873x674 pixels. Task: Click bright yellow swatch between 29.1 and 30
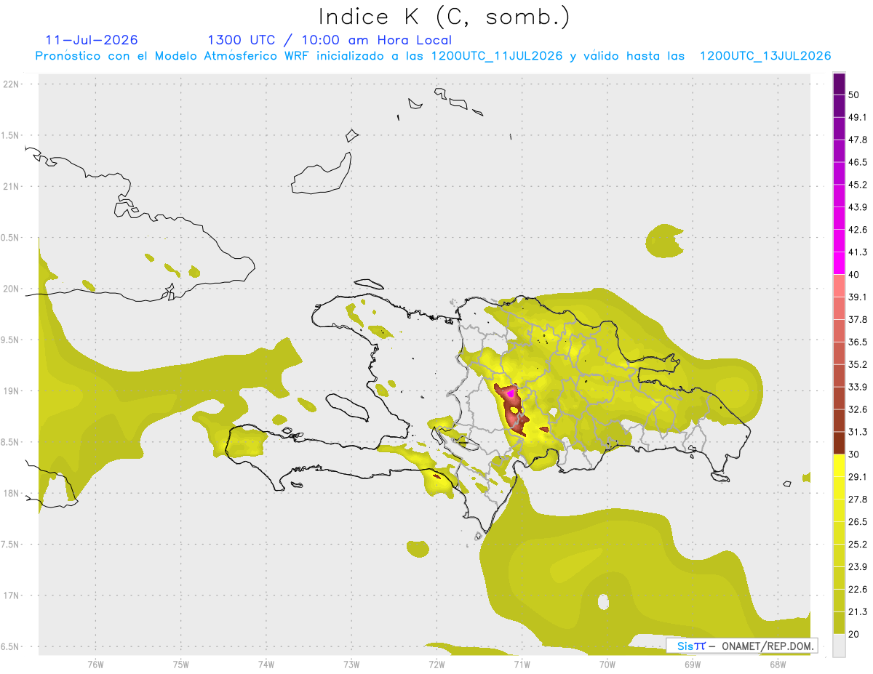click(x=839, y=465)
